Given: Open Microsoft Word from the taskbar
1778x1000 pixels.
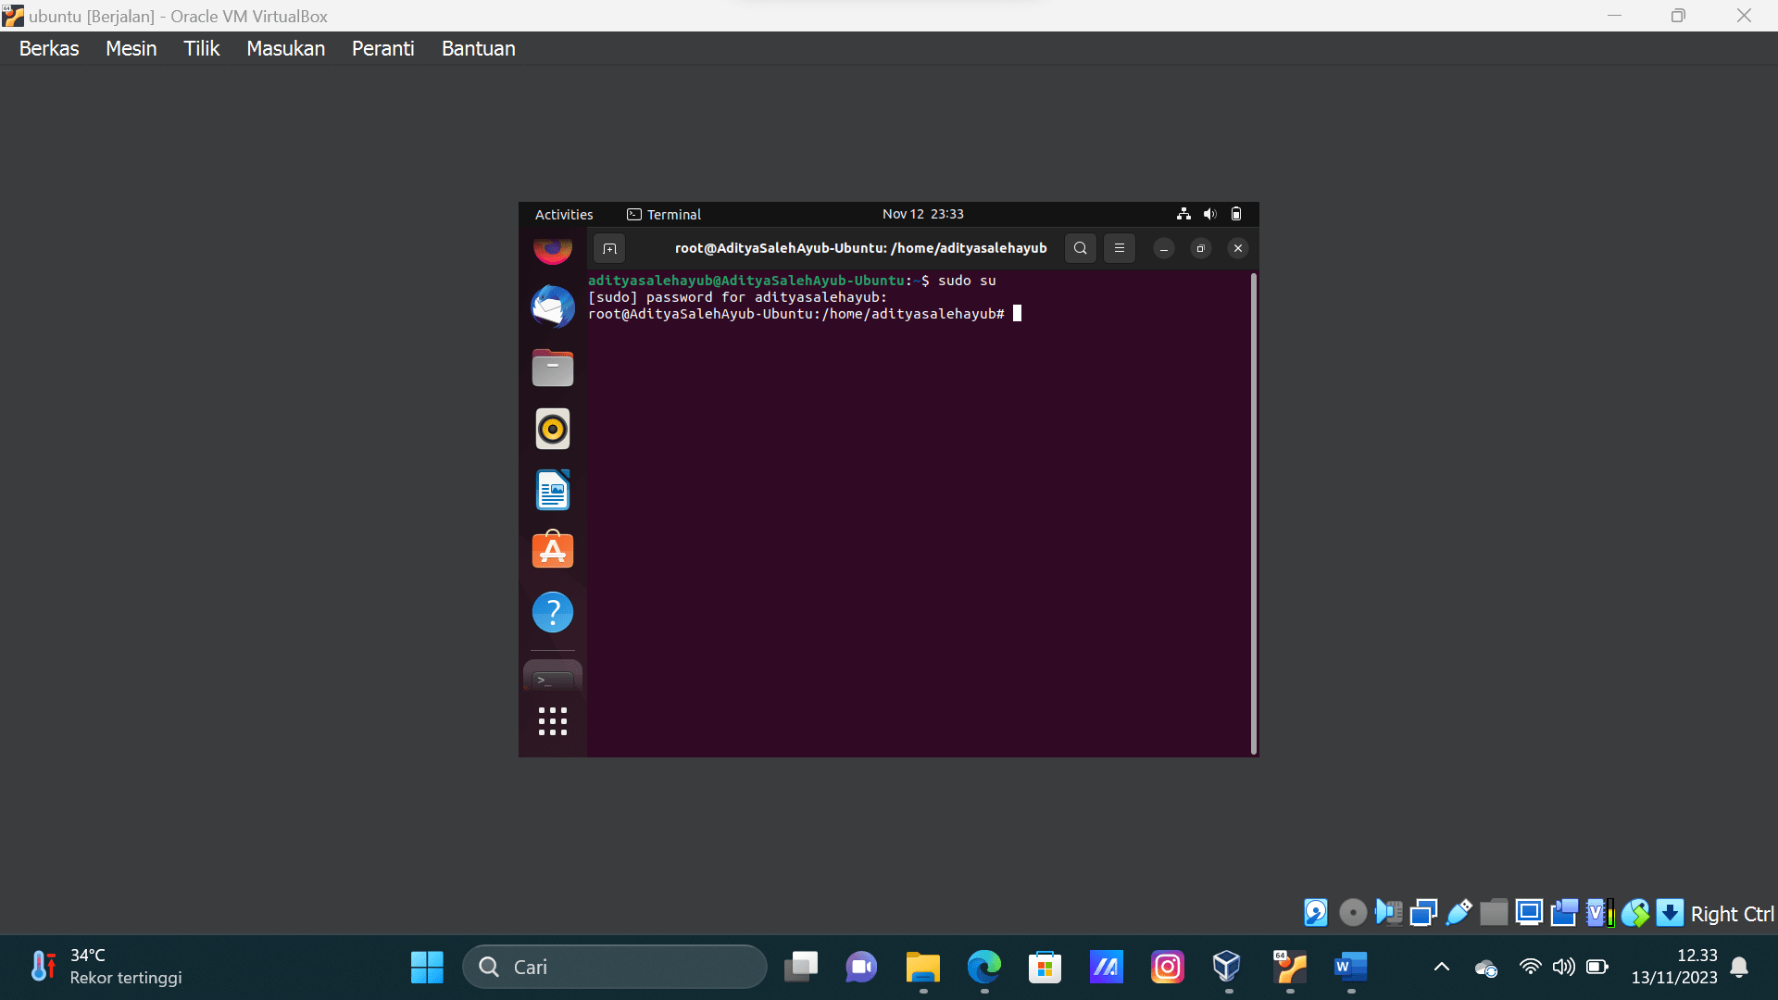Looking at the screenshot, I should 1350,968.
